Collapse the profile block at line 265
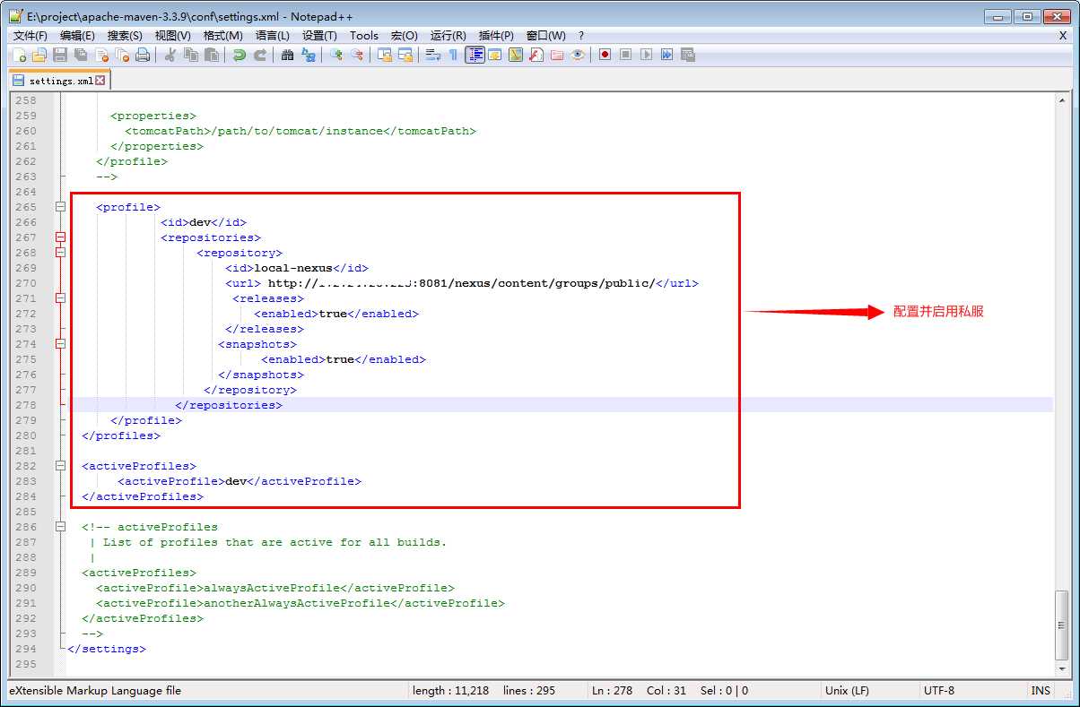Screen dimensions: 1080x707 pos(61,207)
